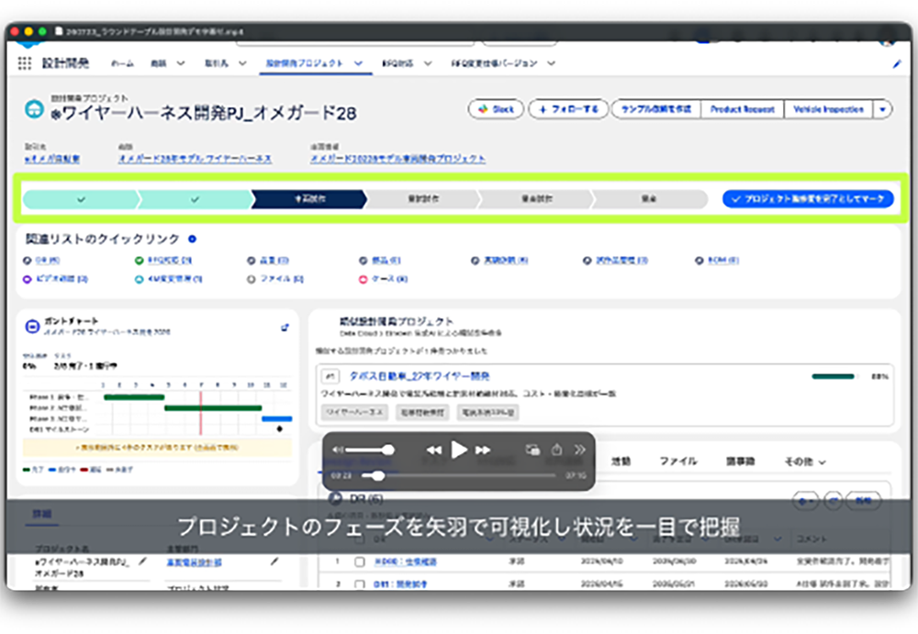Screen dimensions: 918x634
Task: Click the volume speaker icon in player
Action: [x=337, y=450]
